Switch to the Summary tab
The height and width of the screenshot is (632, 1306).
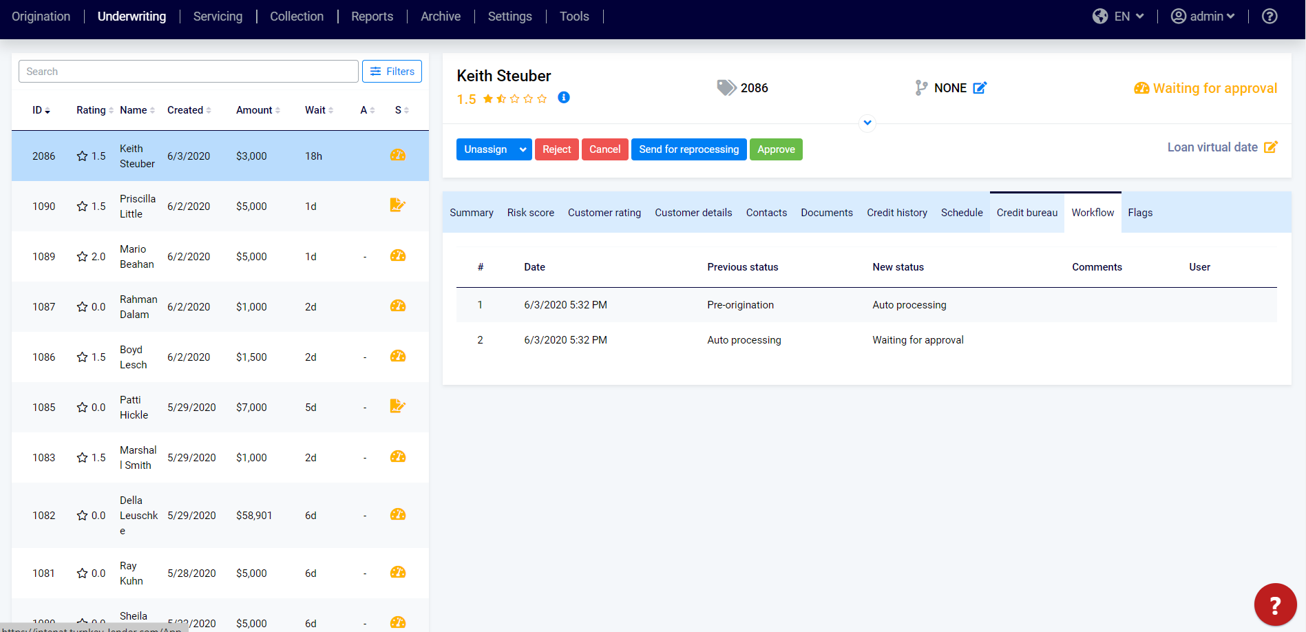click(472, 213)
